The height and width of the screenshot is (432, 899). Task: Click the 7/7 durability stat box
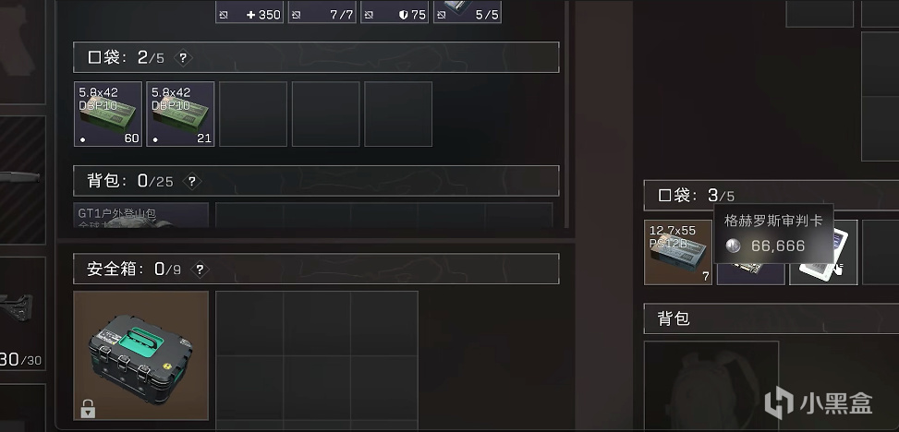pyautogui.click(x=322, y=11)
